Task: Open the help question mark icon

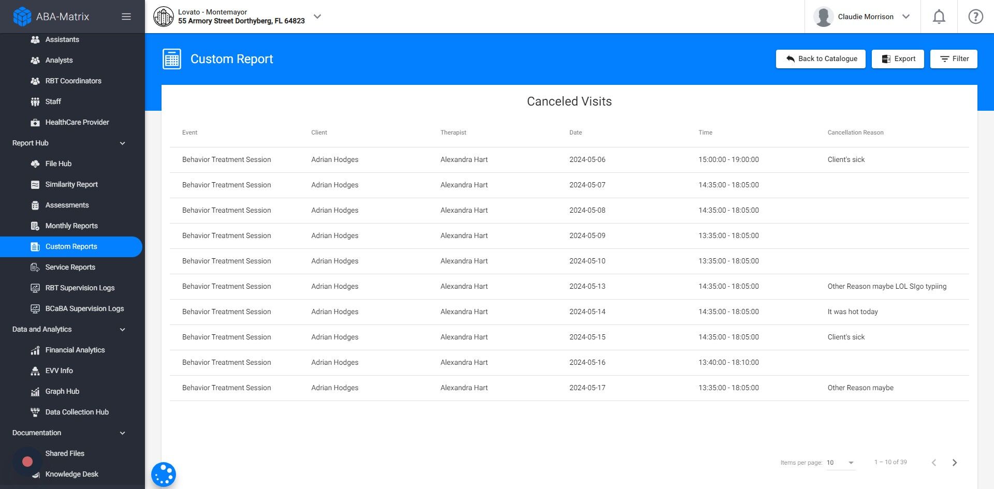Action: coord(976,17)
